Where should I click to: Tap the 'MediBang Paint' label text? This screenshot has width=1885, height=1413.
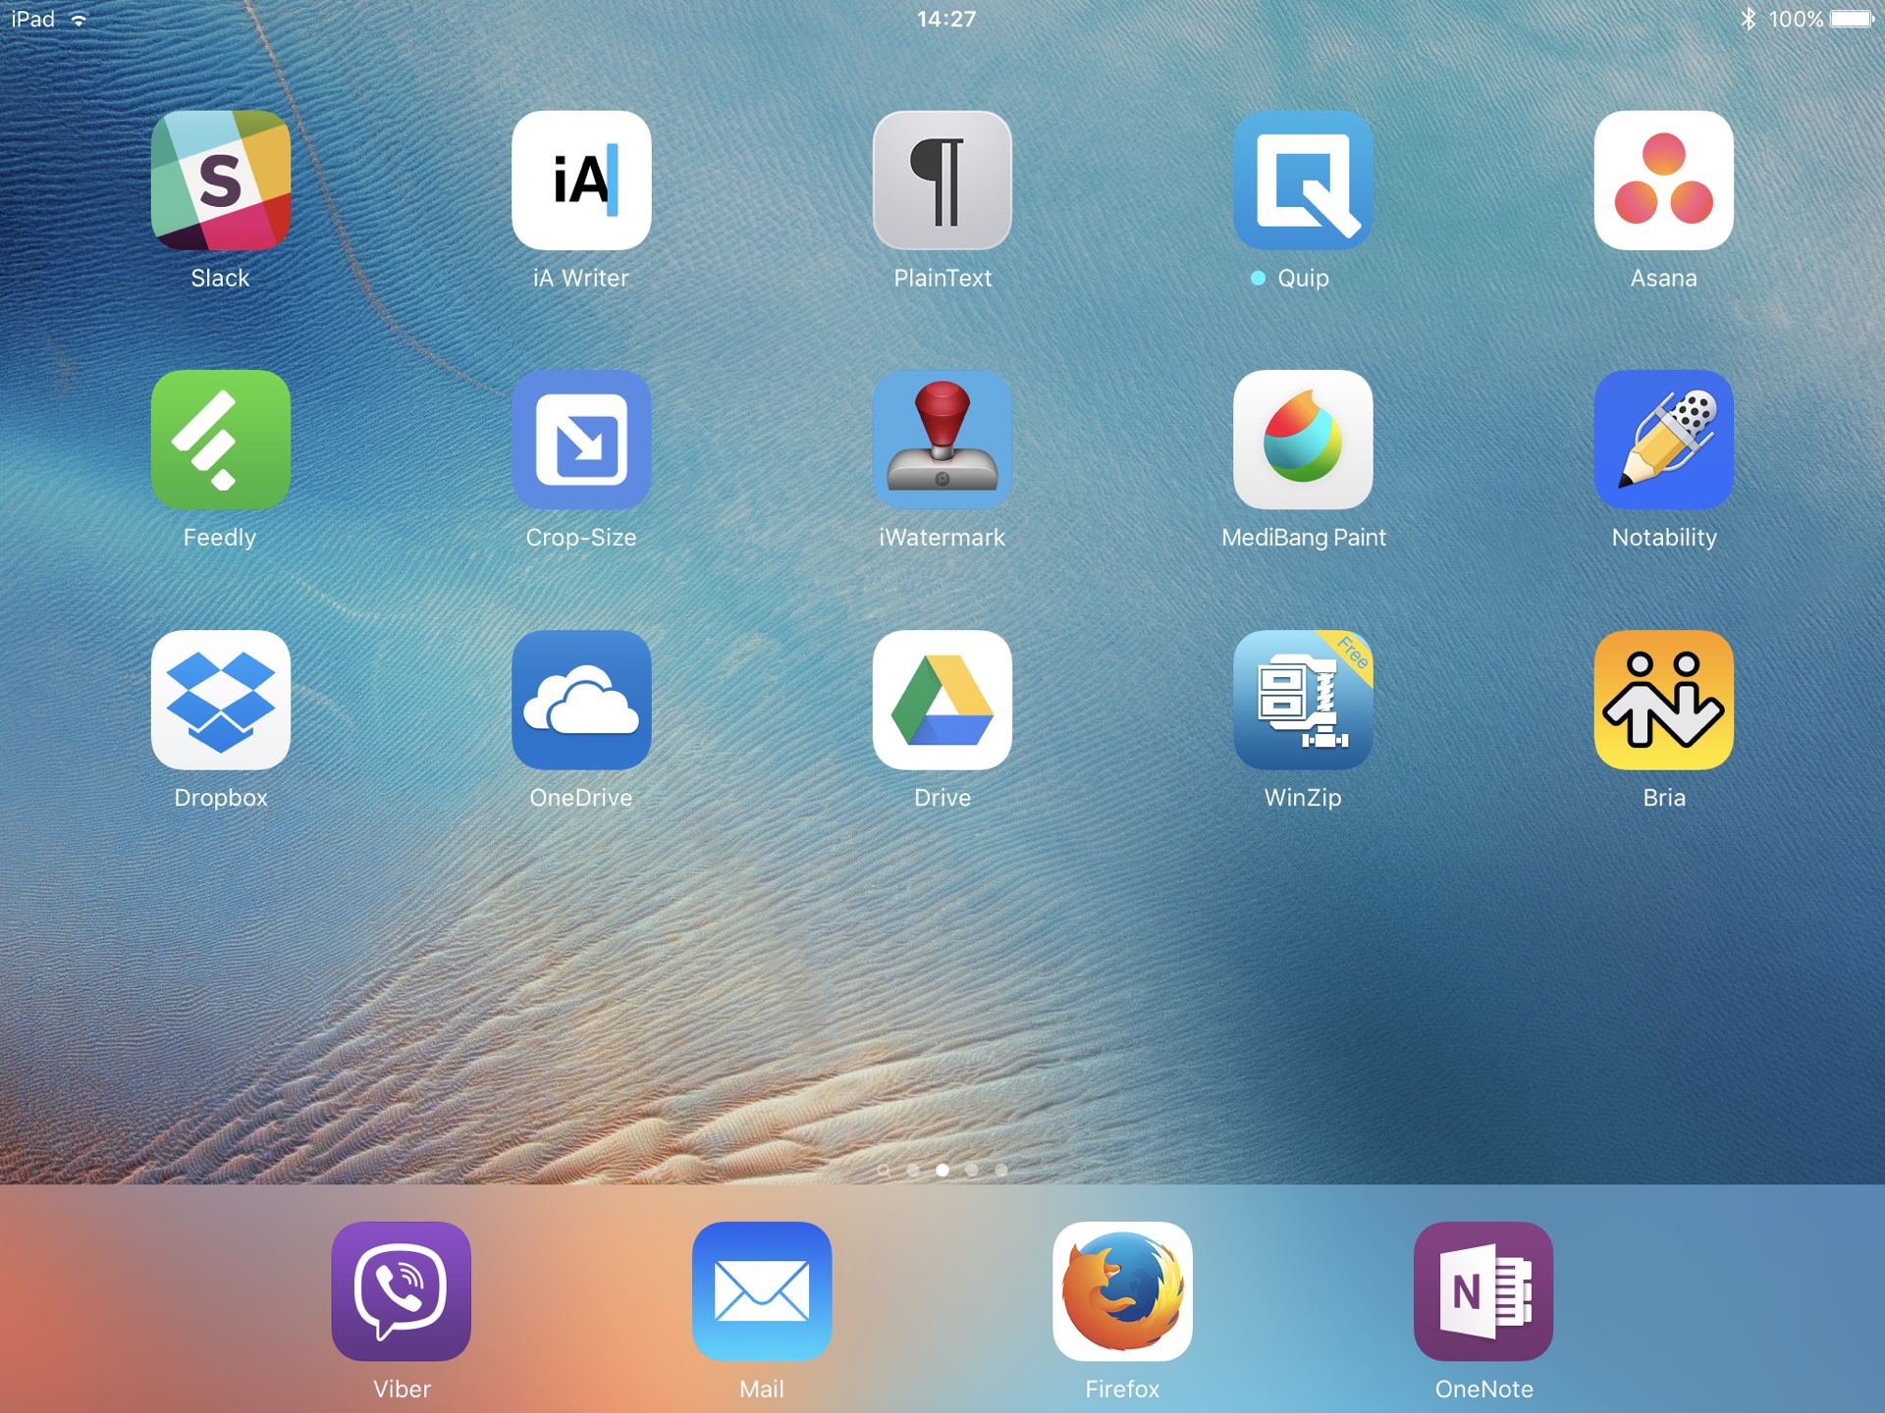1303,538
